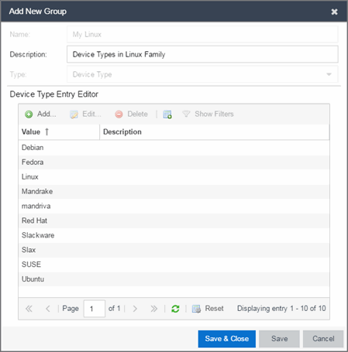Image resolution: width=348 pixels, height=352 pixels.
Task: Select the Mandrake row
Action: (174, 191)
